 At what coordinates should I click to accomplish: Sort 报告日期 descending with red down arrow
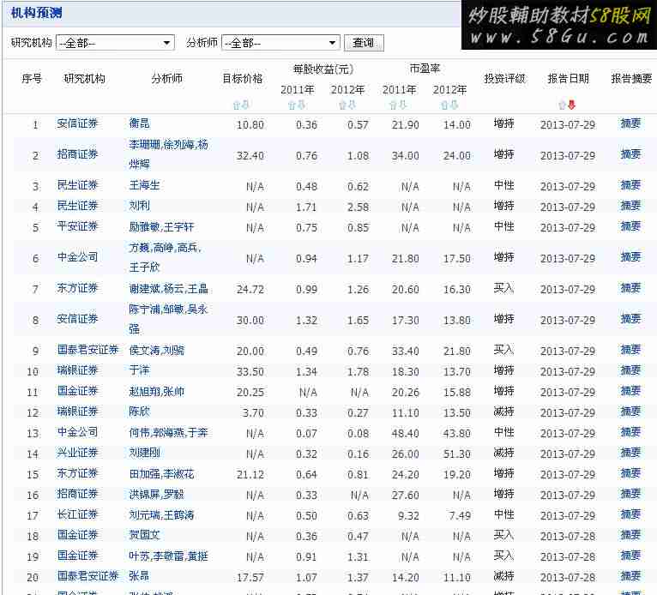point(571,105)
